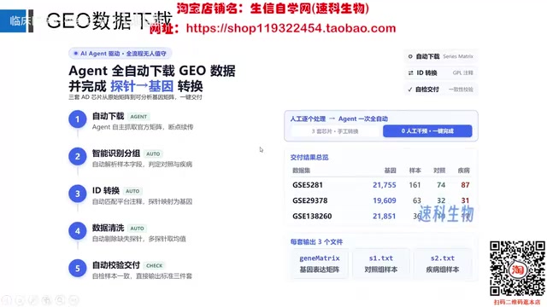Click the blue 探针→基因 headline text

tap(142, 86)
